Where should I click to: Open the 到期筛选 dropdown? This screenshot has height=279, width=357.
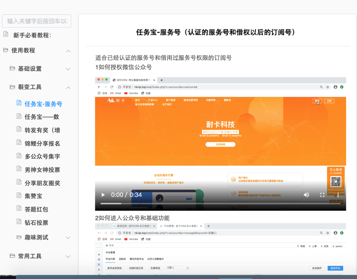[156, 268]
